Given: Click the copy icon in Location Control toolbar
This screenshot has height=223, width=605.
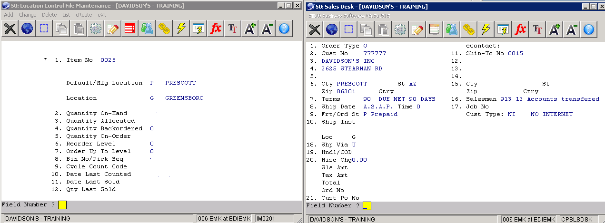Looking at the screenshot, I should tap(61, 29).
